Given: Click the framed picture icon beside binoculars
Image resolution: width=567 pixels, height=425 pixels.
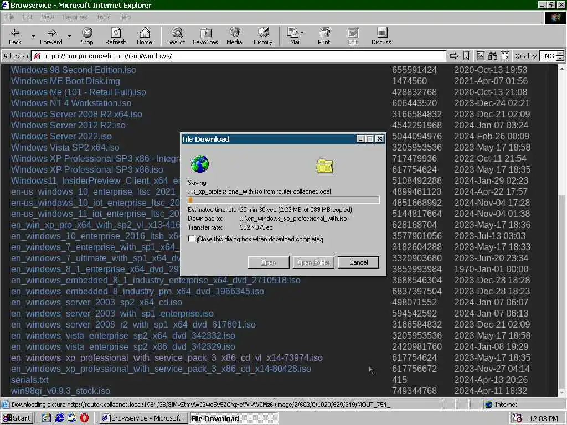Looking at the screenshot, I should click(x=480, y=56).
